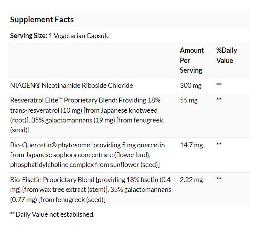Click the asterisks in the Bio-Quercetin row
Screen dimensions: 261x234
pyautogui.click(x=219, y=145)
